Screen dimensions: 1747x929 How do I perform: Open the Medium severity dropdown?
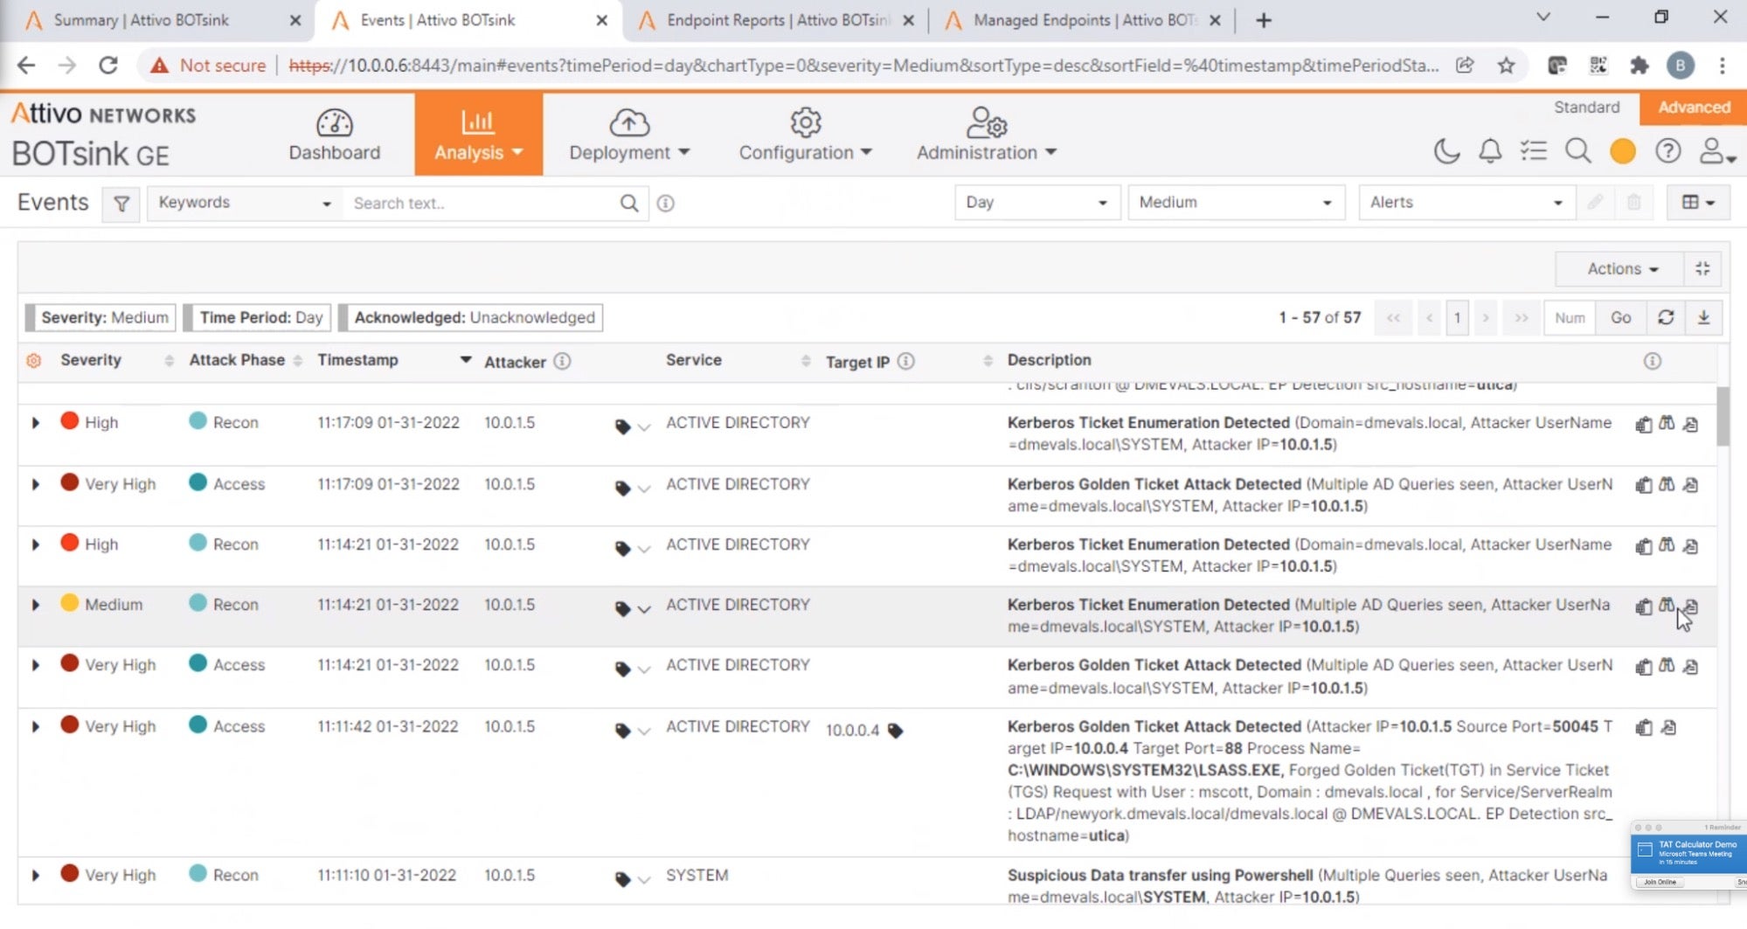(x=1235, y=203)
